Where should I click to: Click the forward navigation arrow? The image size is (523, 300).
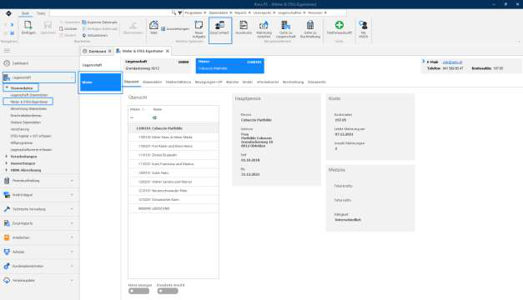point(12,25)
